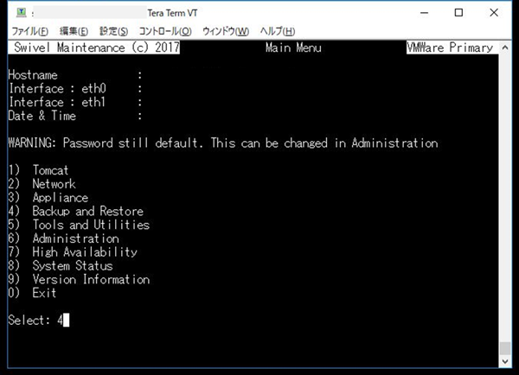Image resolution: width=519 pixels, height=375 pixels.
Task: Open the ヘルプ(H) menu
Action: (278, 31)
